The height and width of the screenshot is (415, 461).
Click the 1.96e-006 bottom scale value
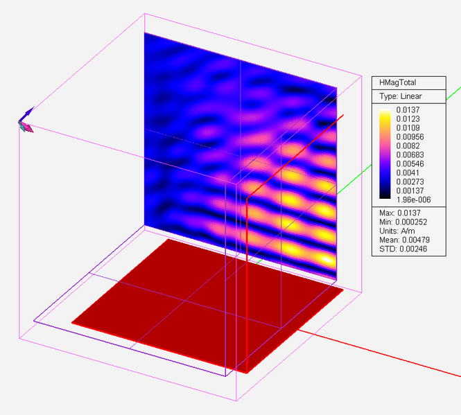pos(413,200)
